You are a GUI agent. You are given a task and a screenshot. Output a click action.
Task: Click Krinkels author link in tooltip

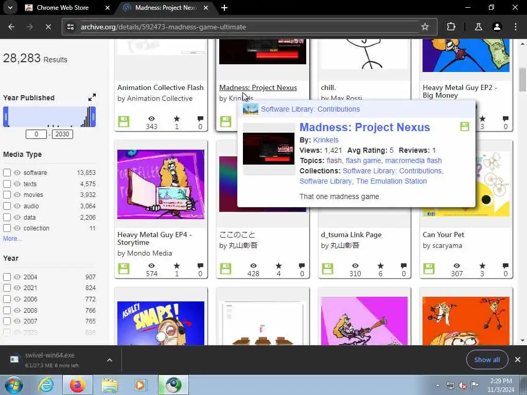tap(326, 140)
